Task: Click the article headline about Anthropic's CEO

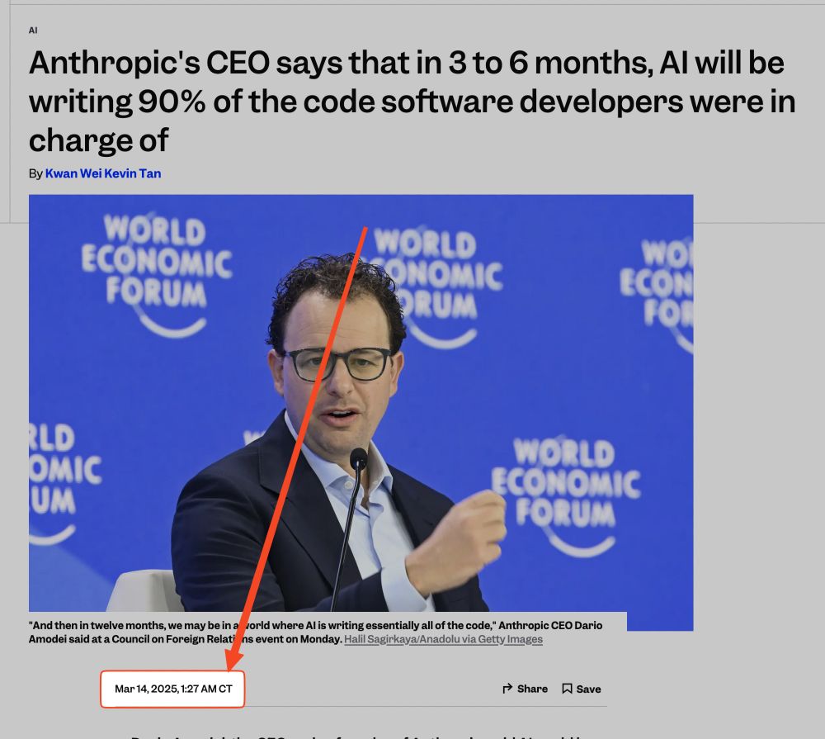Action: (412, 101)
